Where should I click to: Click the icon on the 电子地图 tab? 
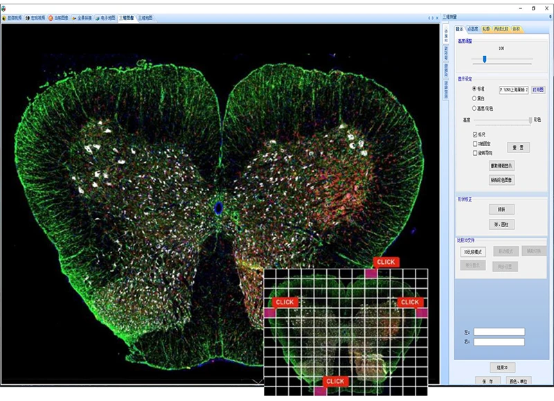pos(98,17)
